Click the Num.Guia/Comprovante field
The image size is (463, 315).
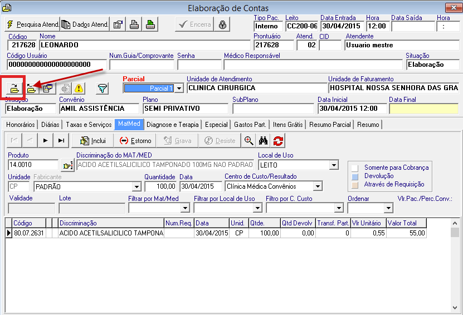(x=142, y=65)
